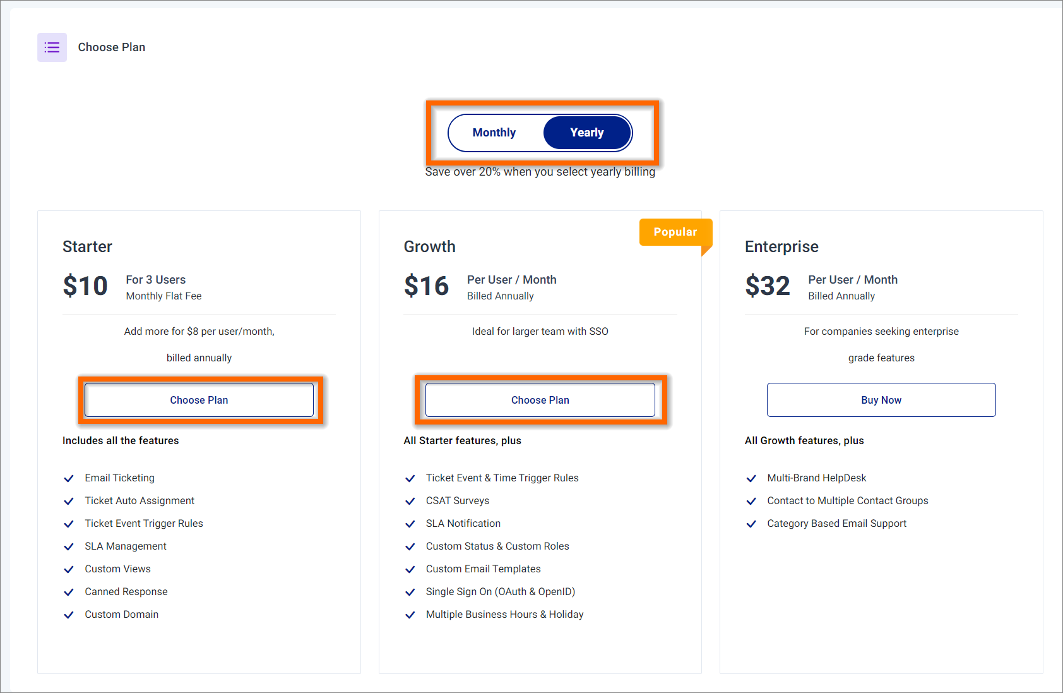Click the 'Ticket Auto Assignment' feature text
The image size is (1063, 693).
140,501
